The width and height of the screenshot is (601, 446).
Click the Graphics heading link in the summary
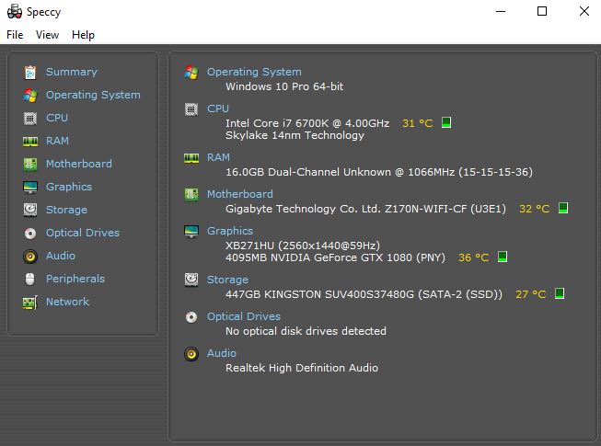(229, 231)
